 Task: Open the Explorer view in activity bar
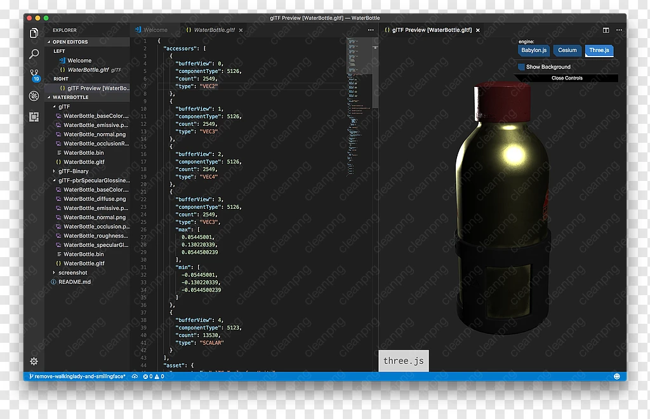coord(34,33)
